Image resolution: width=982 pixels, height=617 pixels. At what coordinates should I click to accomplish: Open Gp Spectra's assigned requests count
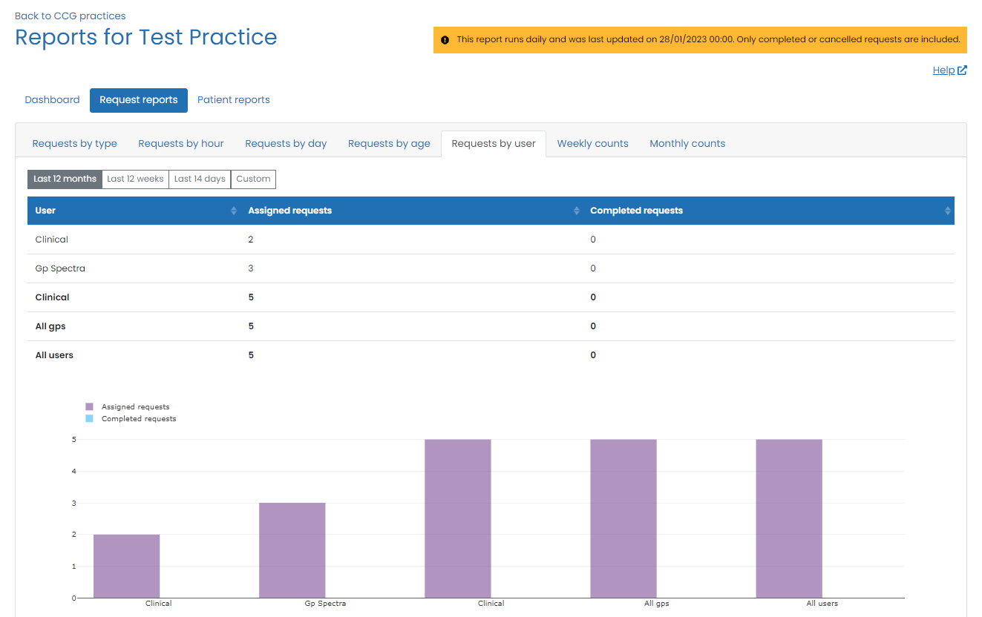250,268
